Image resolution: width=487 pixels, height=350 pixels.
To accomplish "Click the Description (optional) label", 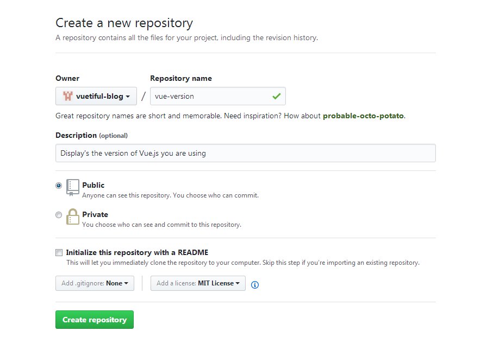I will click(92, 135).
